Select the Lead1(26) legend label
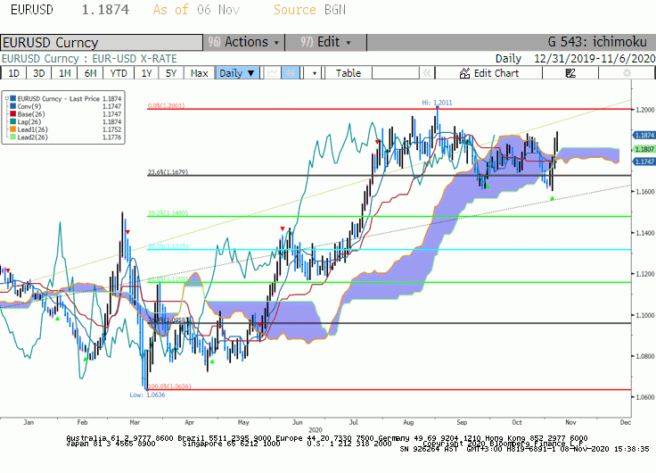656x473 pixels. click(33, 129)
